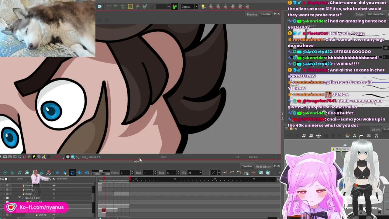Click the Start field stepper arrows

click(x=156, y=172)
